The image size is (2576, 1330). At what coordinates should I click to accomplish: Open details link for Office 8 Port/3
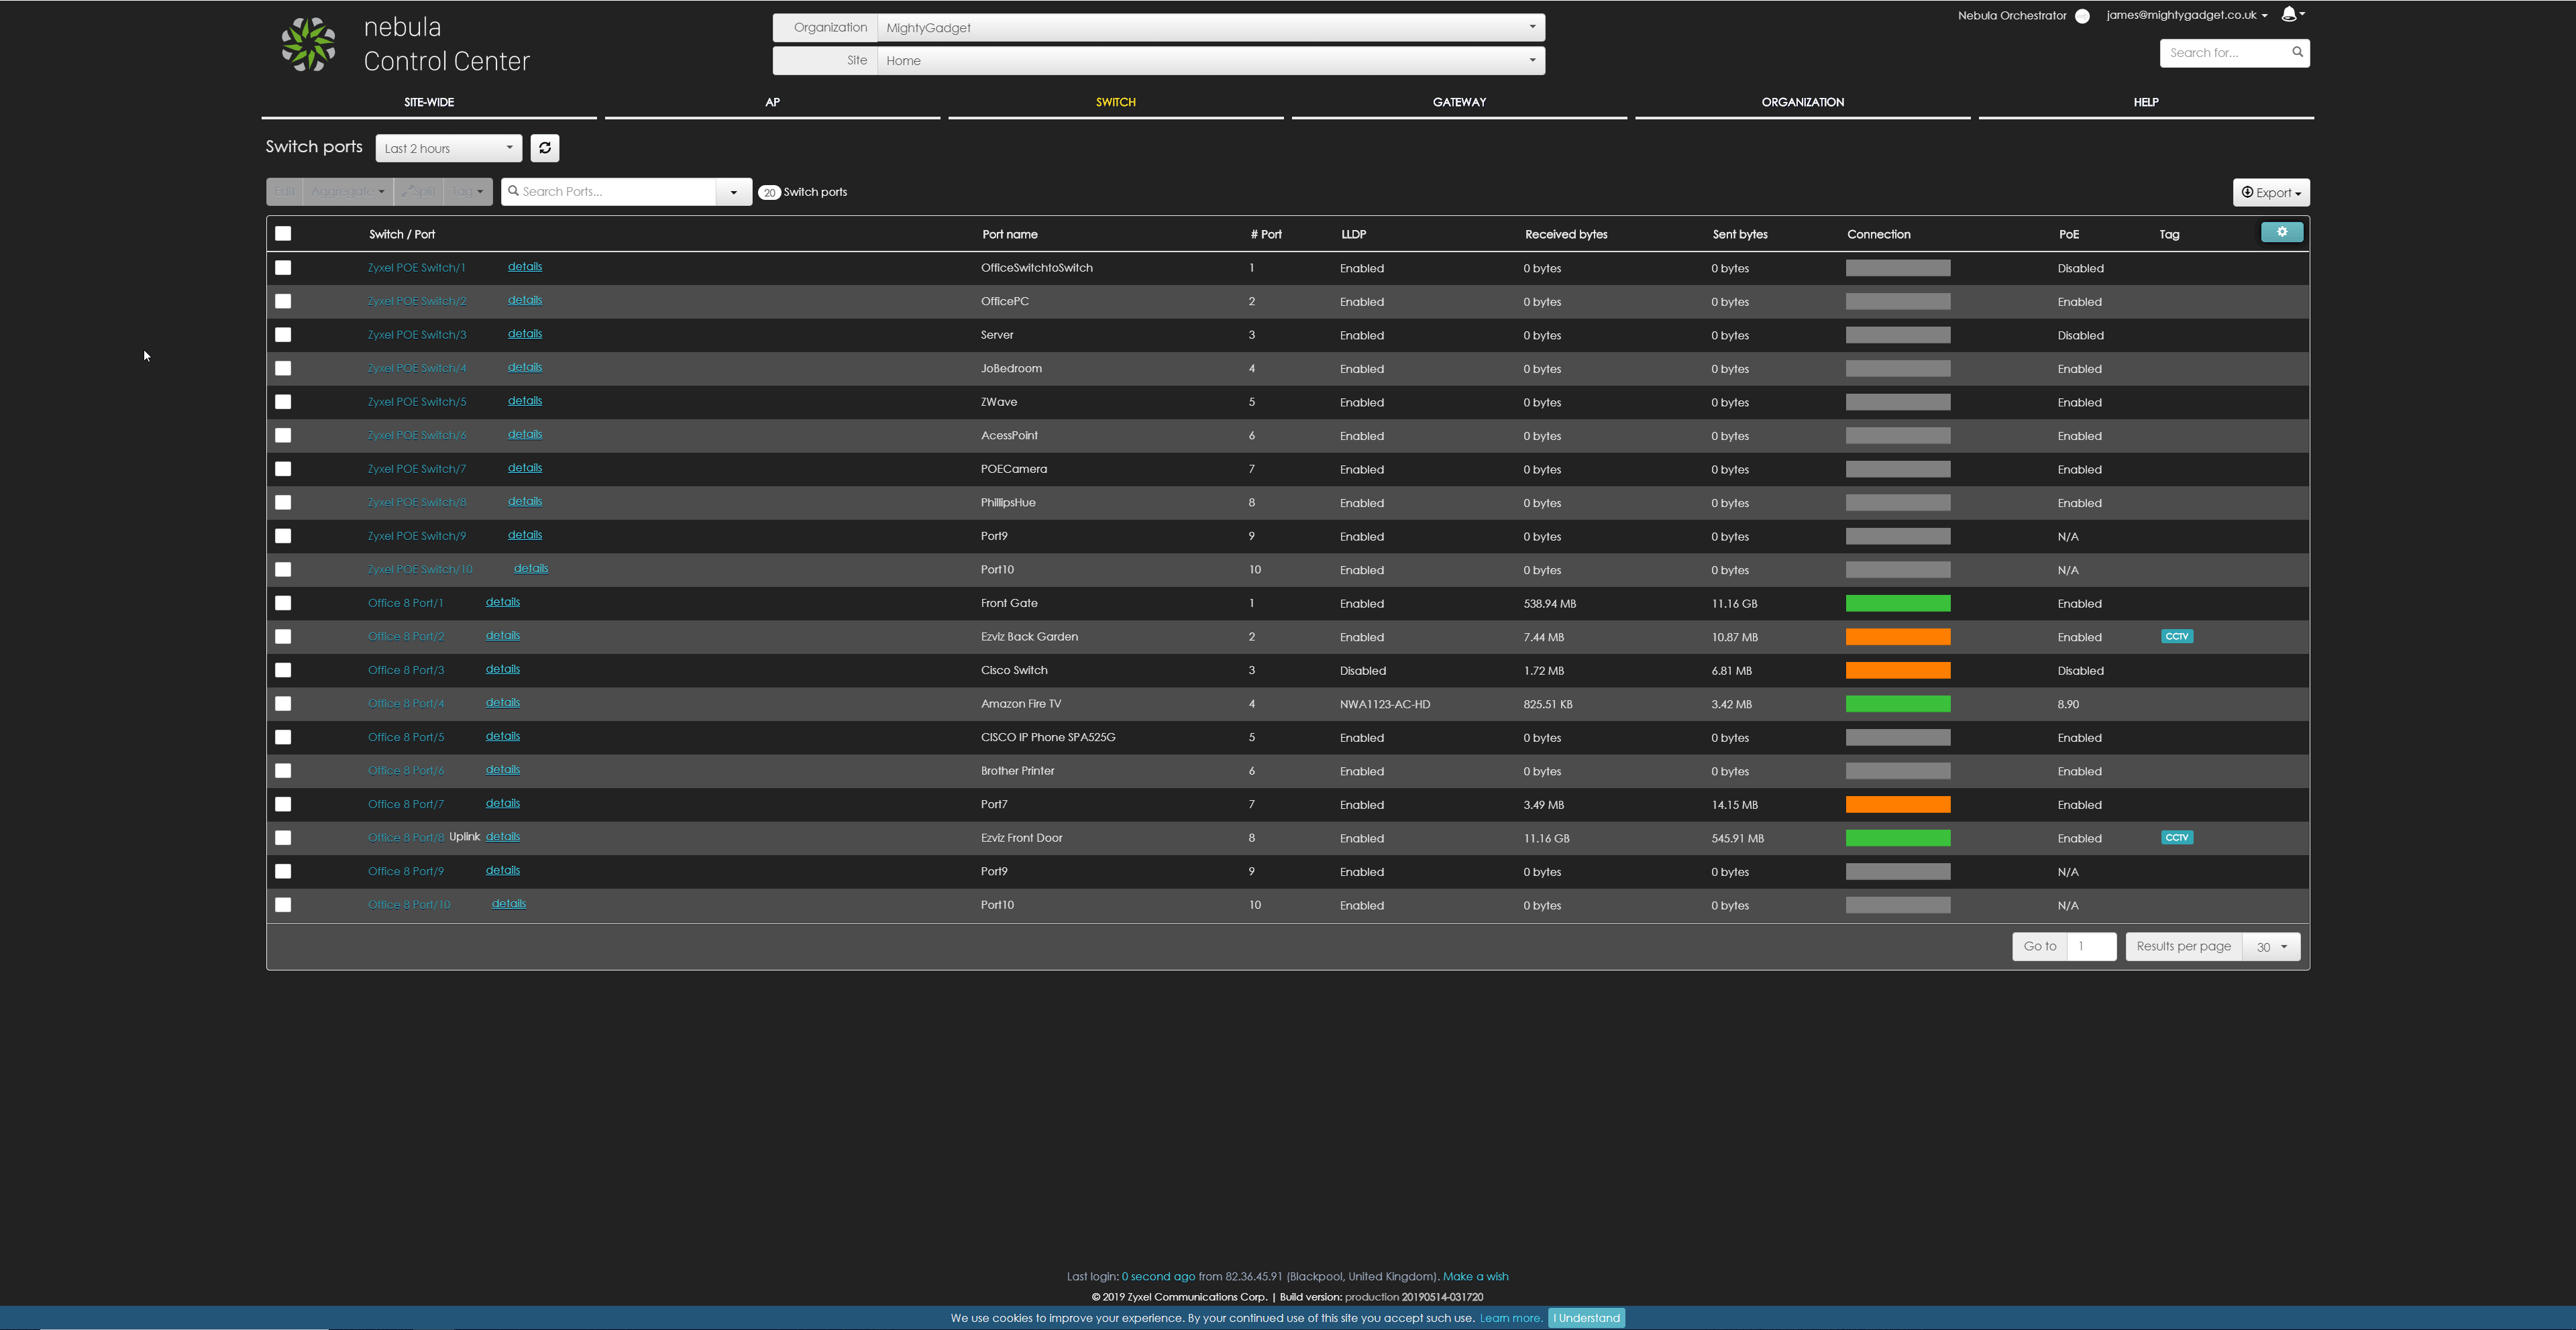pyautogui.click(x=502, y=669)
